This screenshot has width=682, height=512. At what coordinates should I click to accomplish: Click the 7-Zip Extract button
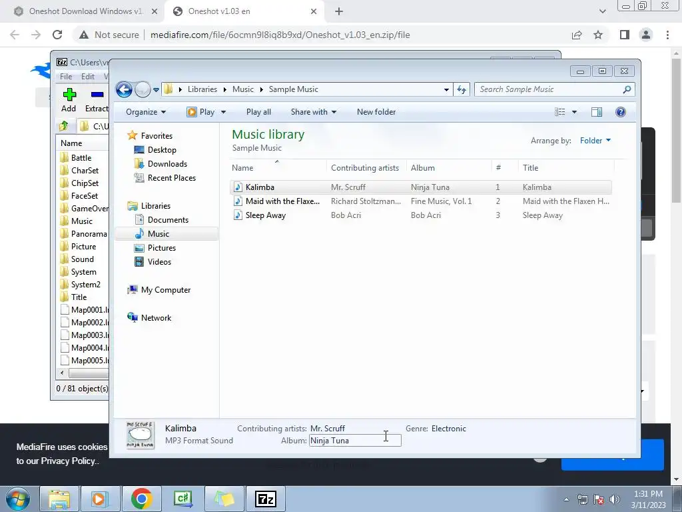pos(97,100)
